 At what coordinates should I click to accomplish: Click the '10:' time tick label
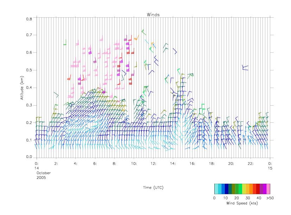click(134, 164)
